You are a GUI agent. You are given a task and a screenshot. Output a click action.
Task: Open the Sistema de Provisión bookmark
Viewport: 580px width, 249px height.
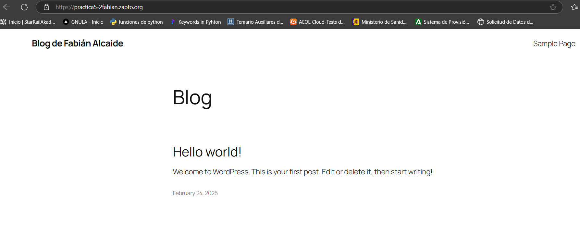446,22
